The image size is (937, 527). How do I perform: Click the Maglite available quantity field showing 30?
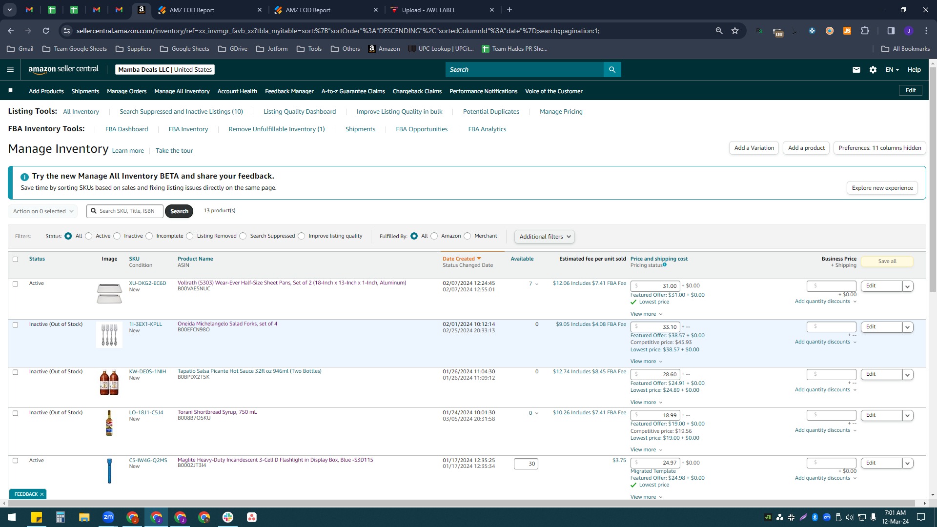point(526,464)
